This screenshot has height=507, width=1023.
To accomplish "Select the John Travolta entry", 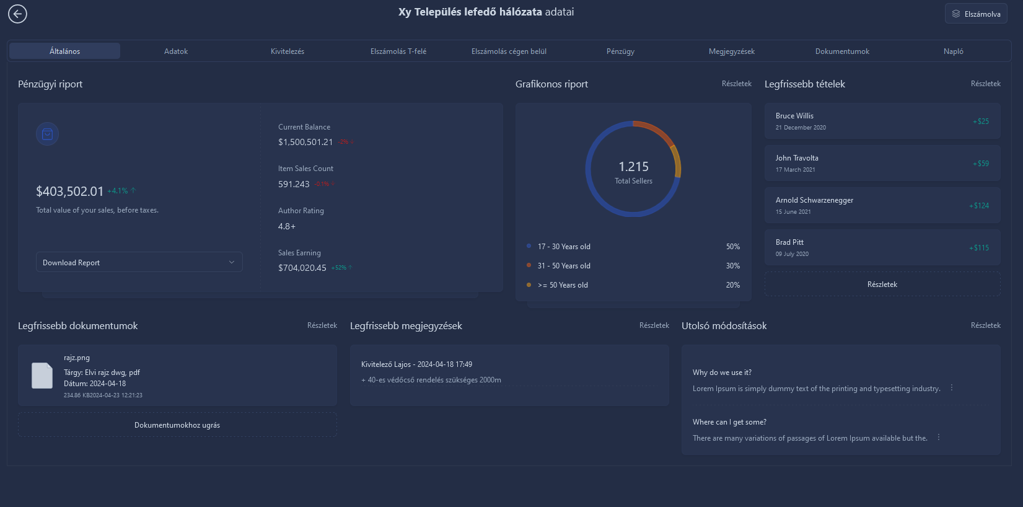I will pyautogui.click(x=882, y=163).
